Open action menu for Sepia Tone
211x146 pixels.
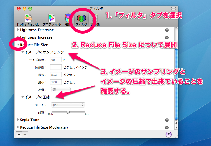point(167,120)
